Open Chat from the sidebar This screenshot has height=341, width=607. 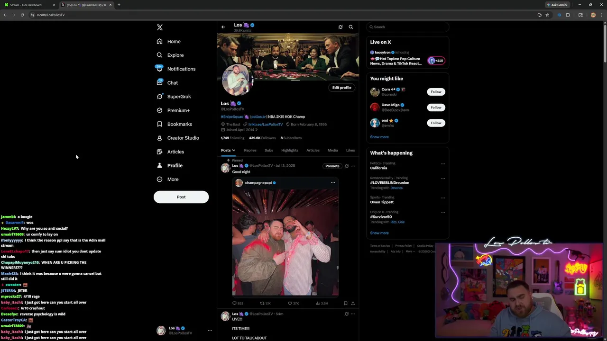point(167,82)
